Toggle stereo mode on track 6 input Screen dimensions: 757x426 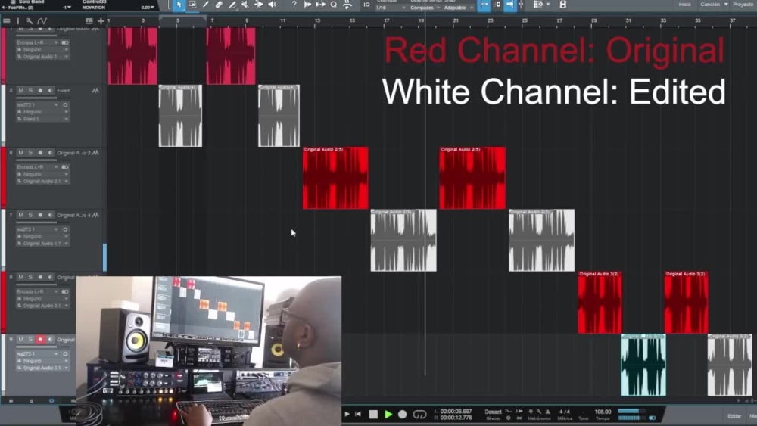[65, 167]
